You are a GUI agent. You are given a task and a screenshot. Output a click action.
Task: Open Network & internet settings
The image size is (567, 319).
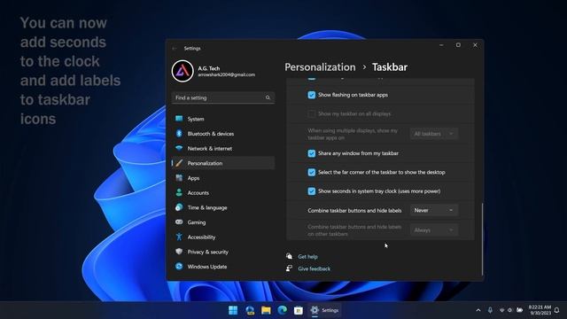[x=223, y=148]
